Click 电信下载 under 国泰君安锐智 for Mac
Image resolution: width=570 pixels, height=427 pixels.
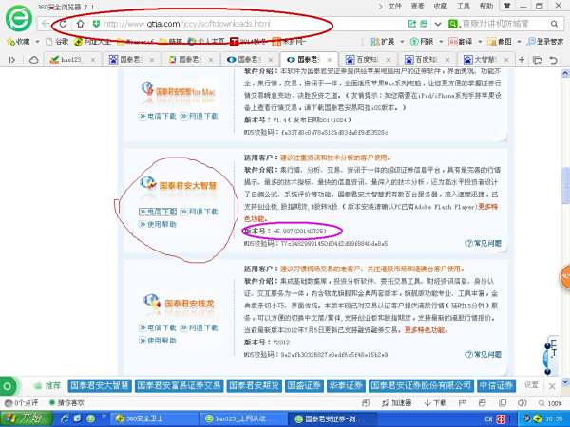(x=158, y=116)
